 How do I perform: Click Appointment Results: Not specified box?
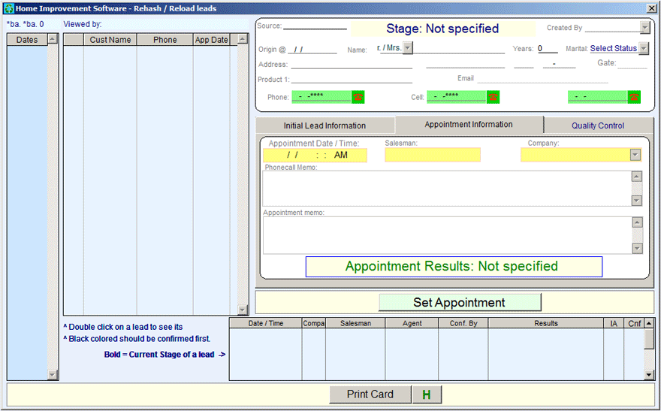click(x=454, y=267)
